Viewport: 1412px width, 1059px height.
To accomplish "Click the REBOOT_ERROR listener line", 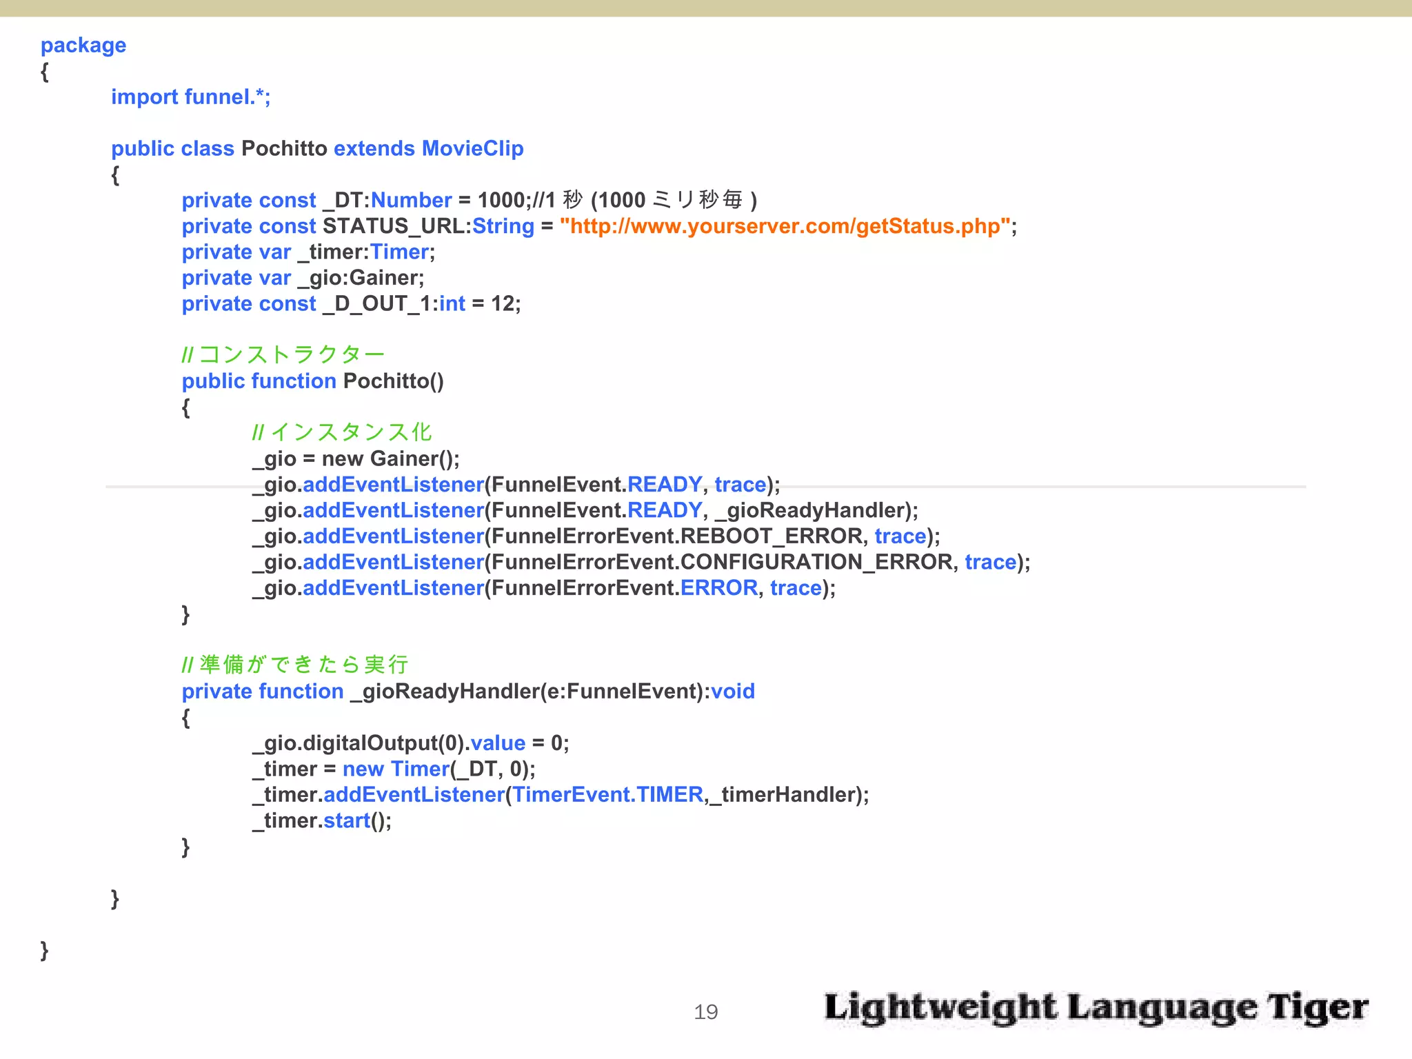I will (596, 536).
